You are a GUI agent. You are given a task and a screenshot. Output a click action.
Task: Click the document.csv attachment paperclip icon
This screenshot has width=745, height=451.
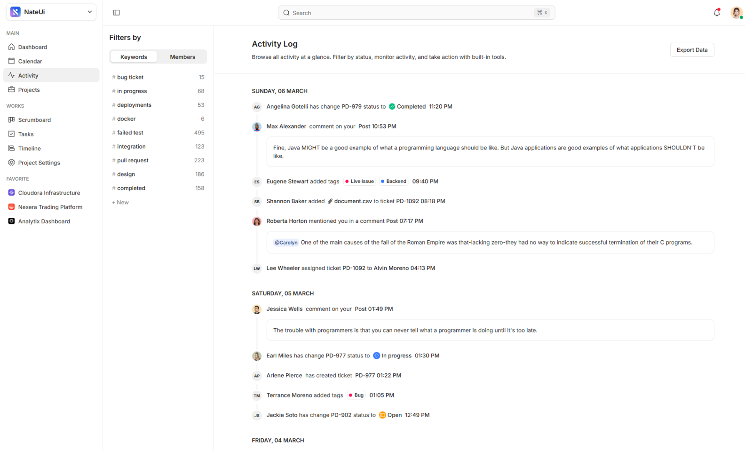[x=330, y=201]
